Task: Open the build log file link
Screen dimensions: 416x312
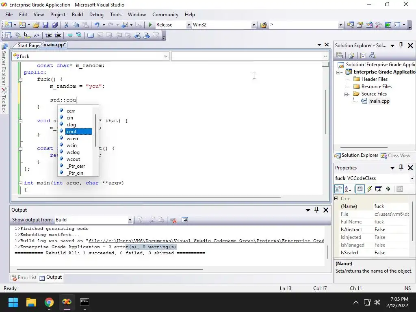Action: click(x=206, y=241)
